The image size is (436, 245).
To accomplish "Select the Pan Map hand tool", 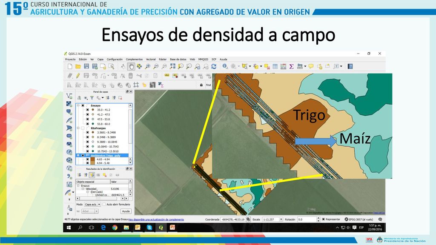I will coord(131,66).
